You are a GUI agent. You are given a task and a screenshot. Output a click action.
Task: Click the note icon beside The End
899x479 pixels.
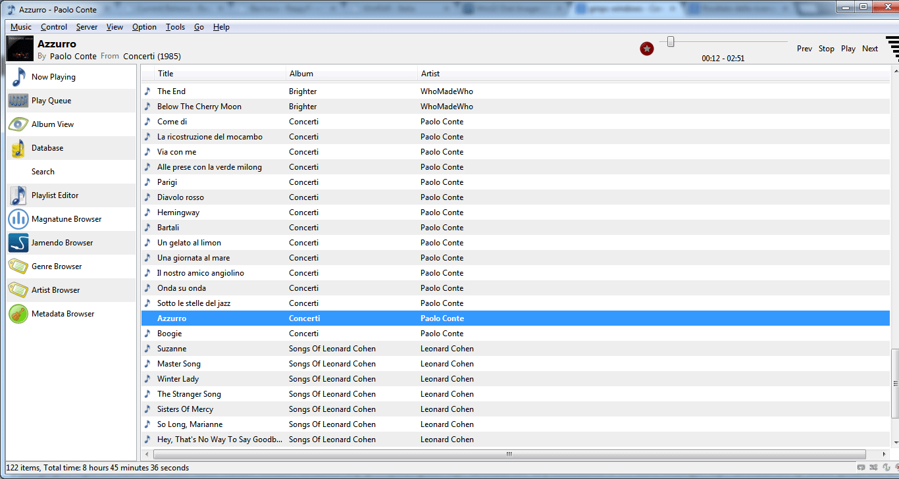pos(148,91)
